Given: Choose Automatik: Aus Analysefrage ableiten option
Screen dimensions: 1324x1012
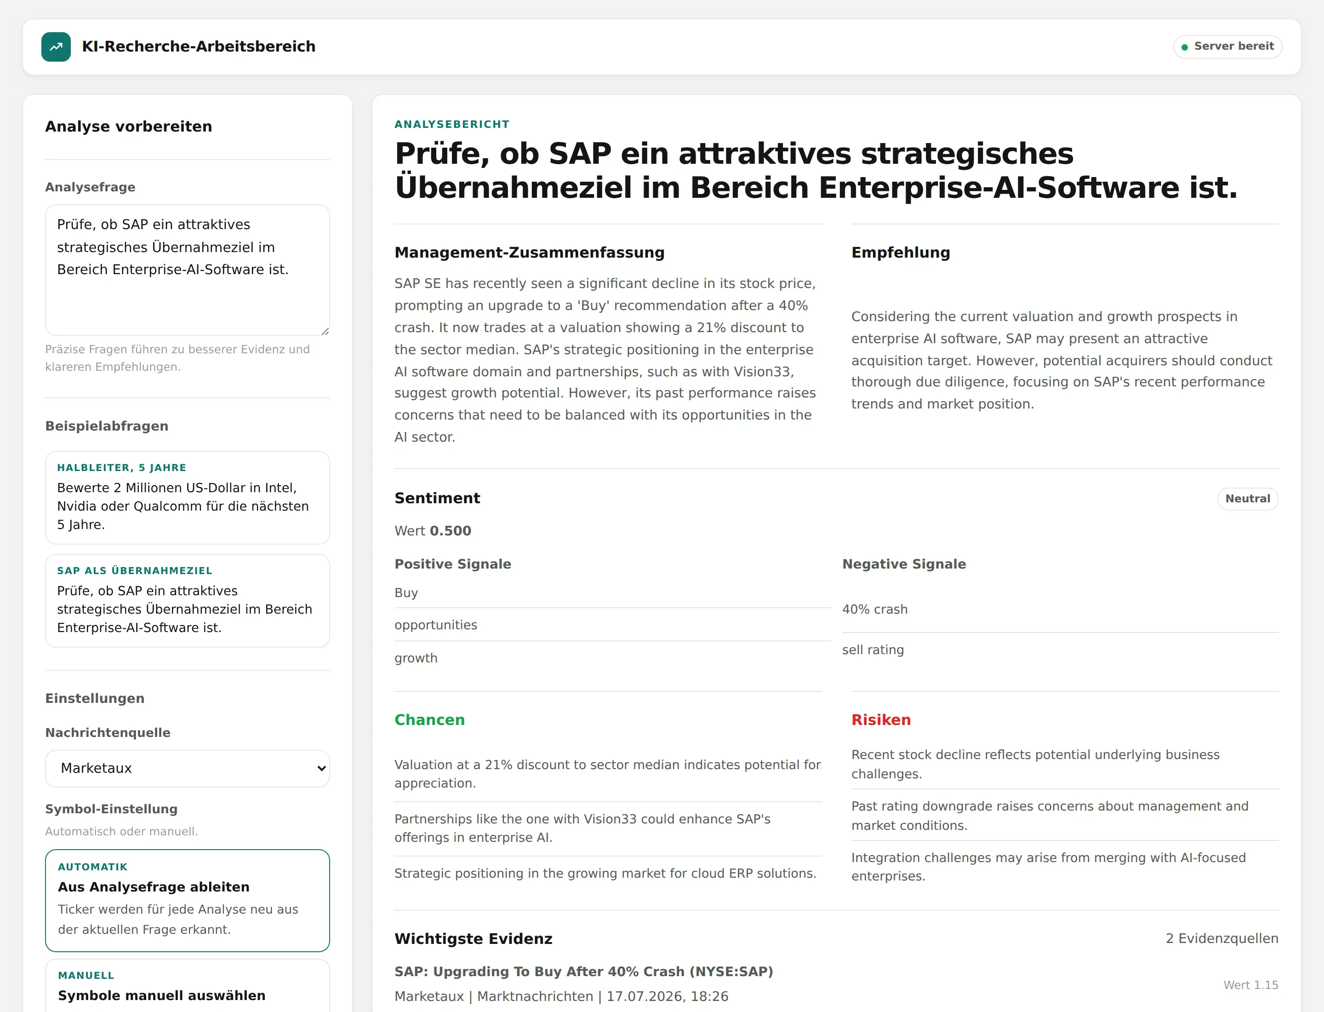Looking at the screenshot, I should tap(187, 900).
